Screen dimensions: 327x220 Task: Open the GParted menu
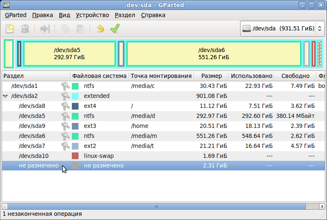pyautogui.click(x=15, y=15)
